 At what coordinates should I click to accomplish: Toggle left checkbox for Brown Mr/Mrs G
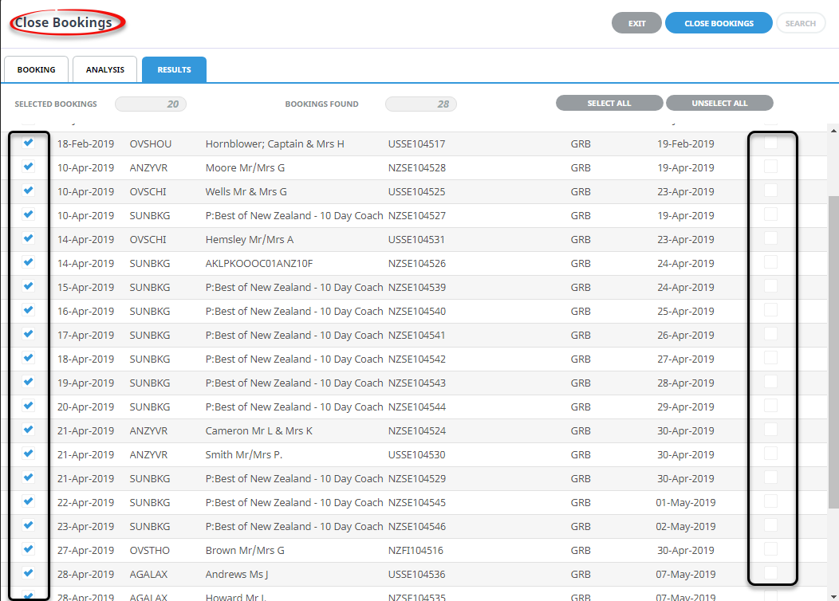tap(29, 549)
